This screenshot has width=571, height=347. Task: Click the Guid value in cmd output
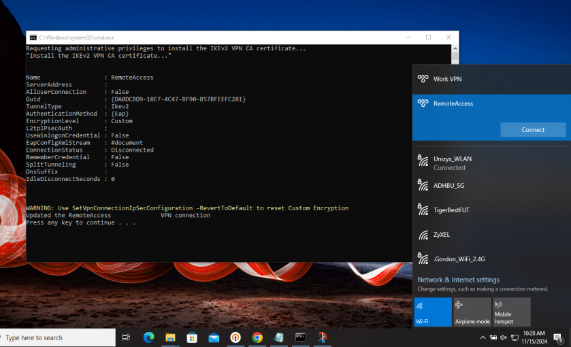[178, 99]
